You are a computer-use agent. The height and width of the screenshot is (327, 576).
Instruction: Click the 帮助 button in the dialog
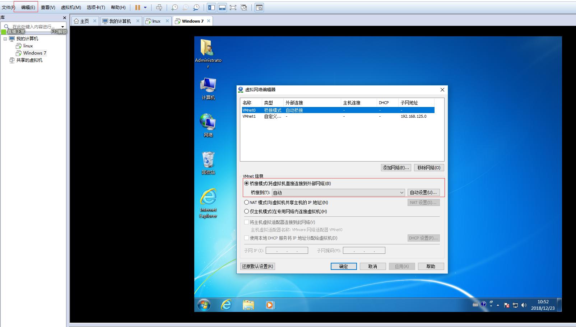pyautogui.click(x=431, y=266)
